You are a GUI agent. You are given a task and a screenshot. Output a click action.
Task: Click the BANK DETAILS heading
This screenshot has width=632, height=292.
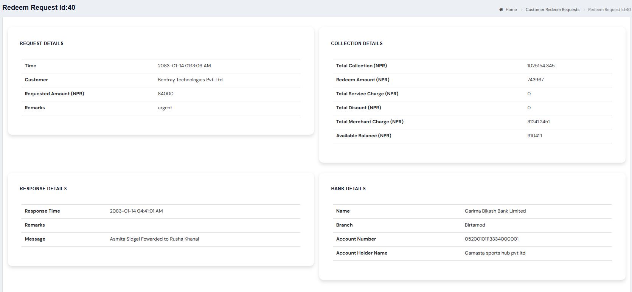(x=348, y=189)
